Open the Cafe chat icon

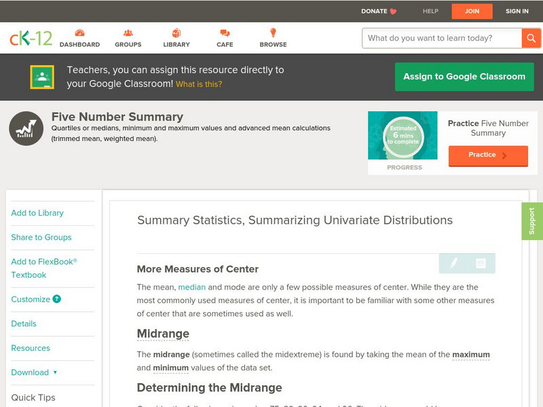tap(225, 33)
